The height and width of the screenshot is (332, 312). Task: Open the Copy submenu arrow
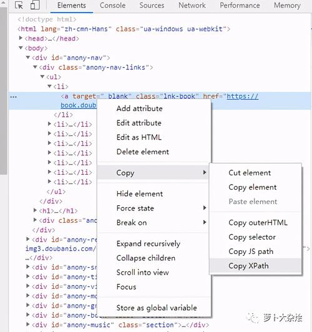coord(205,172)
